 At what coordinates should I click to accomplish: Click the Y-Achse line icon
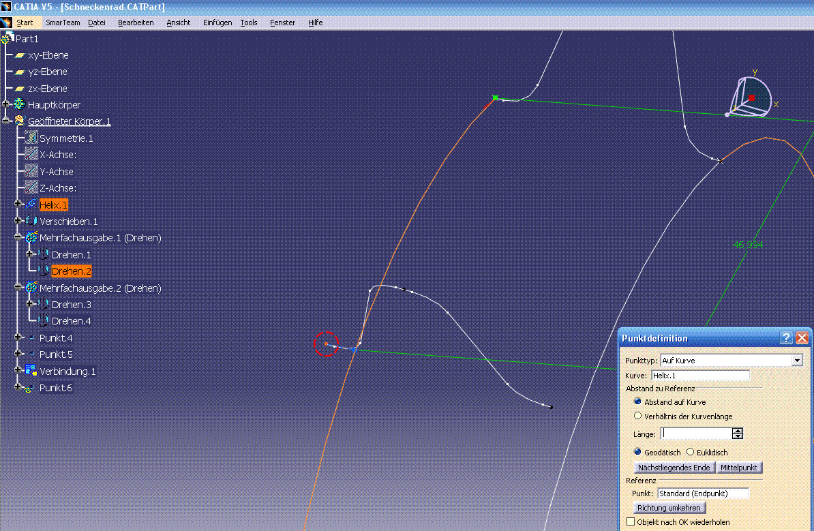[x=31, y=171]
